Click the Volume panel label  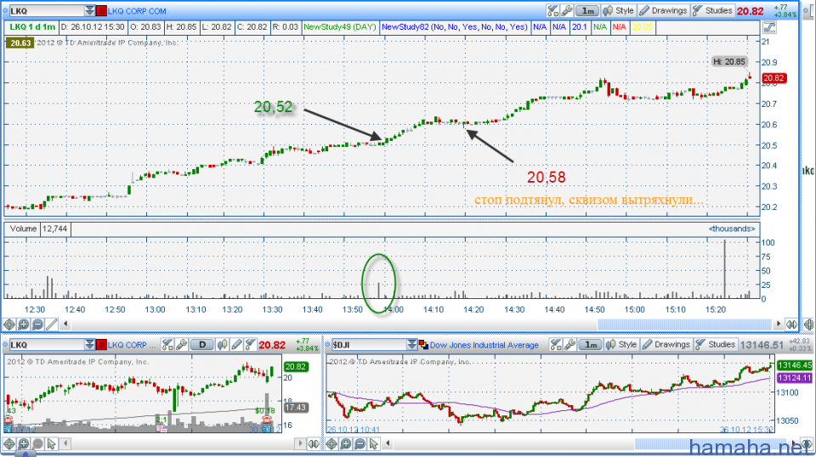23,228
